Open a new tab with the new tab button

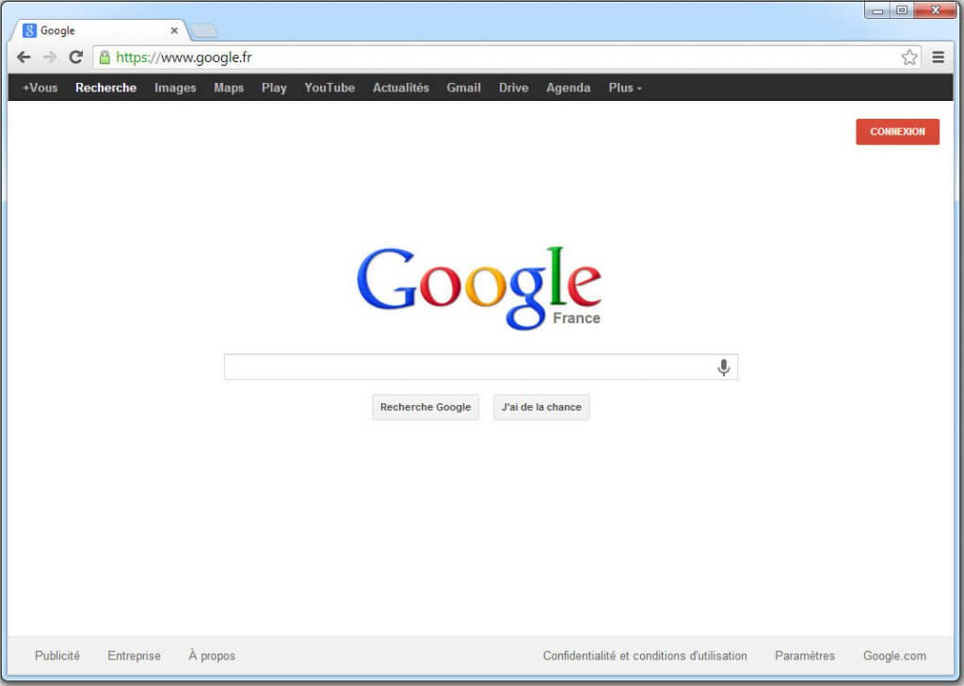[204, 31]
